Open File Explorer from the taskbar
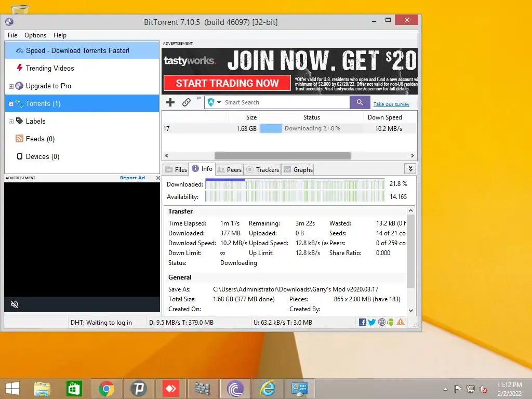This screenshot has width=532, height=399. pos(42,389)
